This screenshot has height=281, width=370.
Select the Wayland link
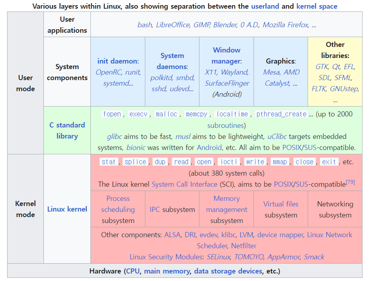click(x=235, y=72)
